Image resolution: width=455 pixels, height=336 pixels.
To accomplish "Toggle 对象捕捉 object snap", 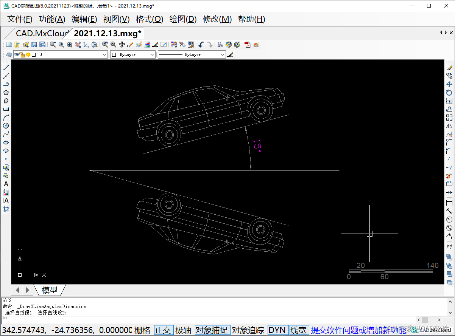I will (212, 330).
